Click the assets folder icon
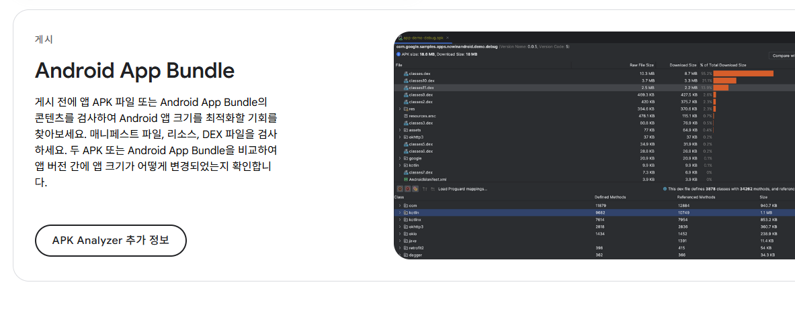The width and height of the screenshot is (795, 311). click(x=406, y=131)
